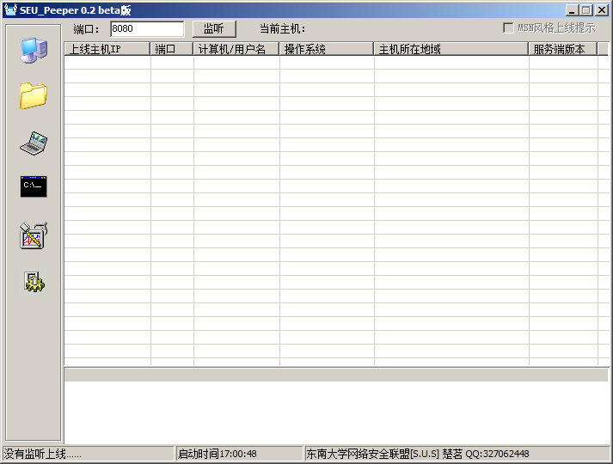Click the 服务端版本 column header
Image resolution: width=613 pixels, height=464 pixels.
tap(562, 49)
